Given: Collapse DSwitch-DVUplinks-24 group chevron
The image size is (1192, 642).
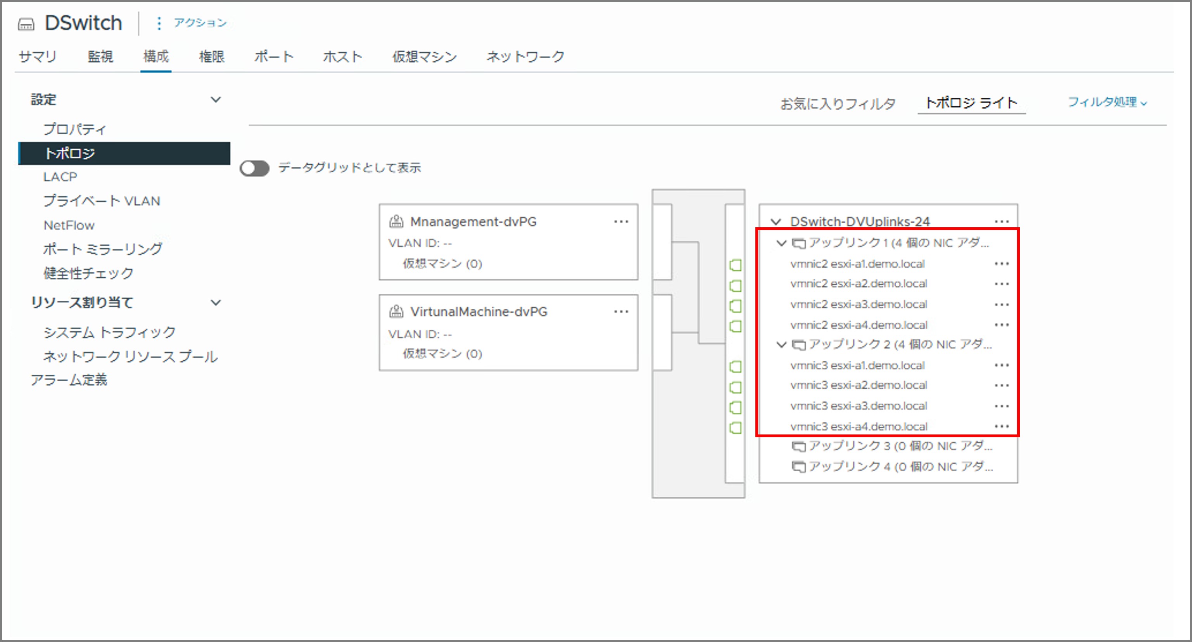Looking at the screenshot, I should point(776,222).
